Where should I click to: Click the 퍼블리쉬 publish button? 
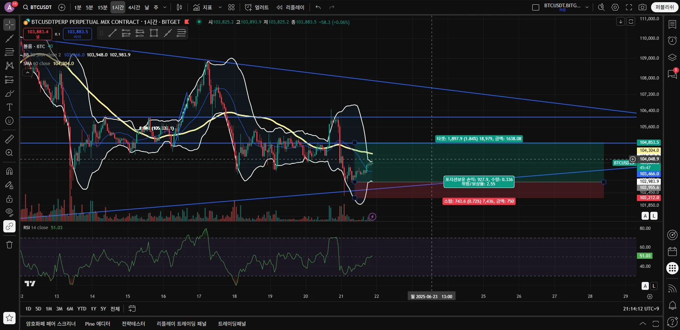coord(664,7)
